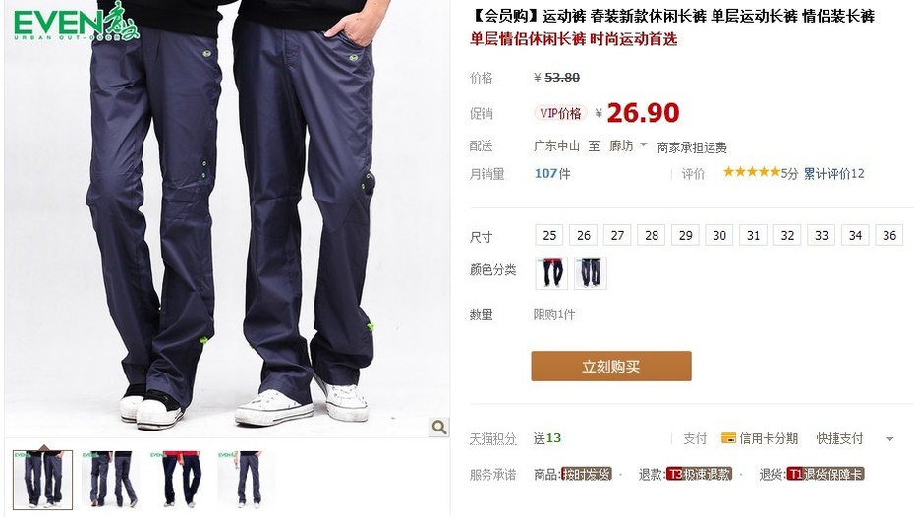This screenshot has width=914, height=517.
Task: Click the 按时发货 service badge
Action: point(587,474)
